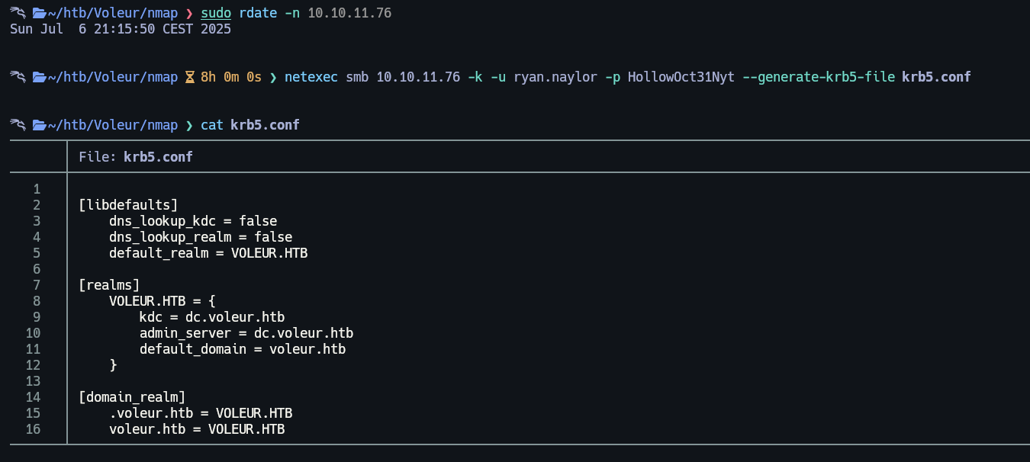The width and height of the screenshot is (1030, 462).
Task: Click the line "admin_server = dc.voleur.htb"
Action: click(246, 333)
